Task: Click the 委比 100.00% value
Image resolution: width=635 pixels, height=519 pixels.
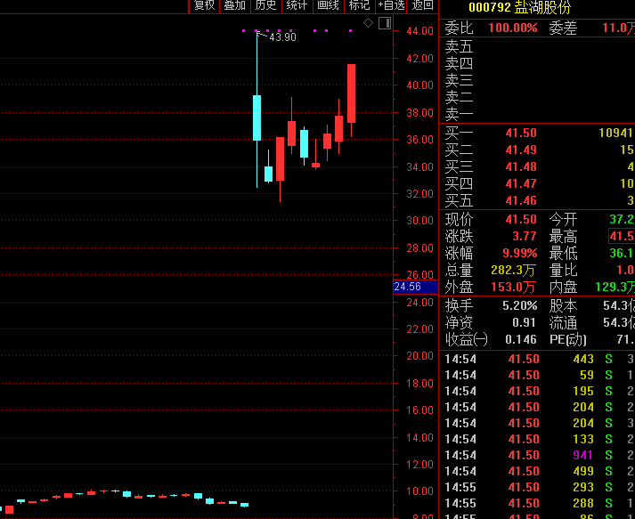Action: coord(514,28)
